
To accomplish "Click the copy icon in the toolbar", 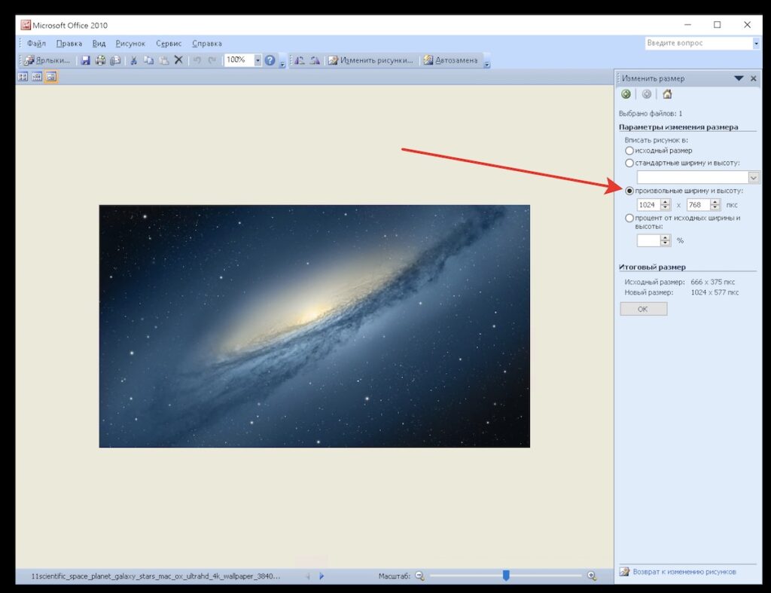I will coord(148,60).
